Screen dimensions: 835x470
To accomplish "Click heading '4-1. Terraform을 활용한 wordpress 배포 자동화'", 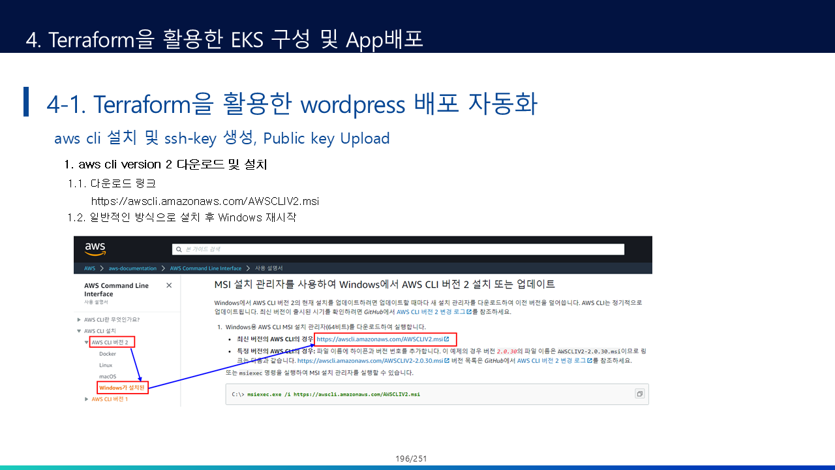I will click(292, 104).
